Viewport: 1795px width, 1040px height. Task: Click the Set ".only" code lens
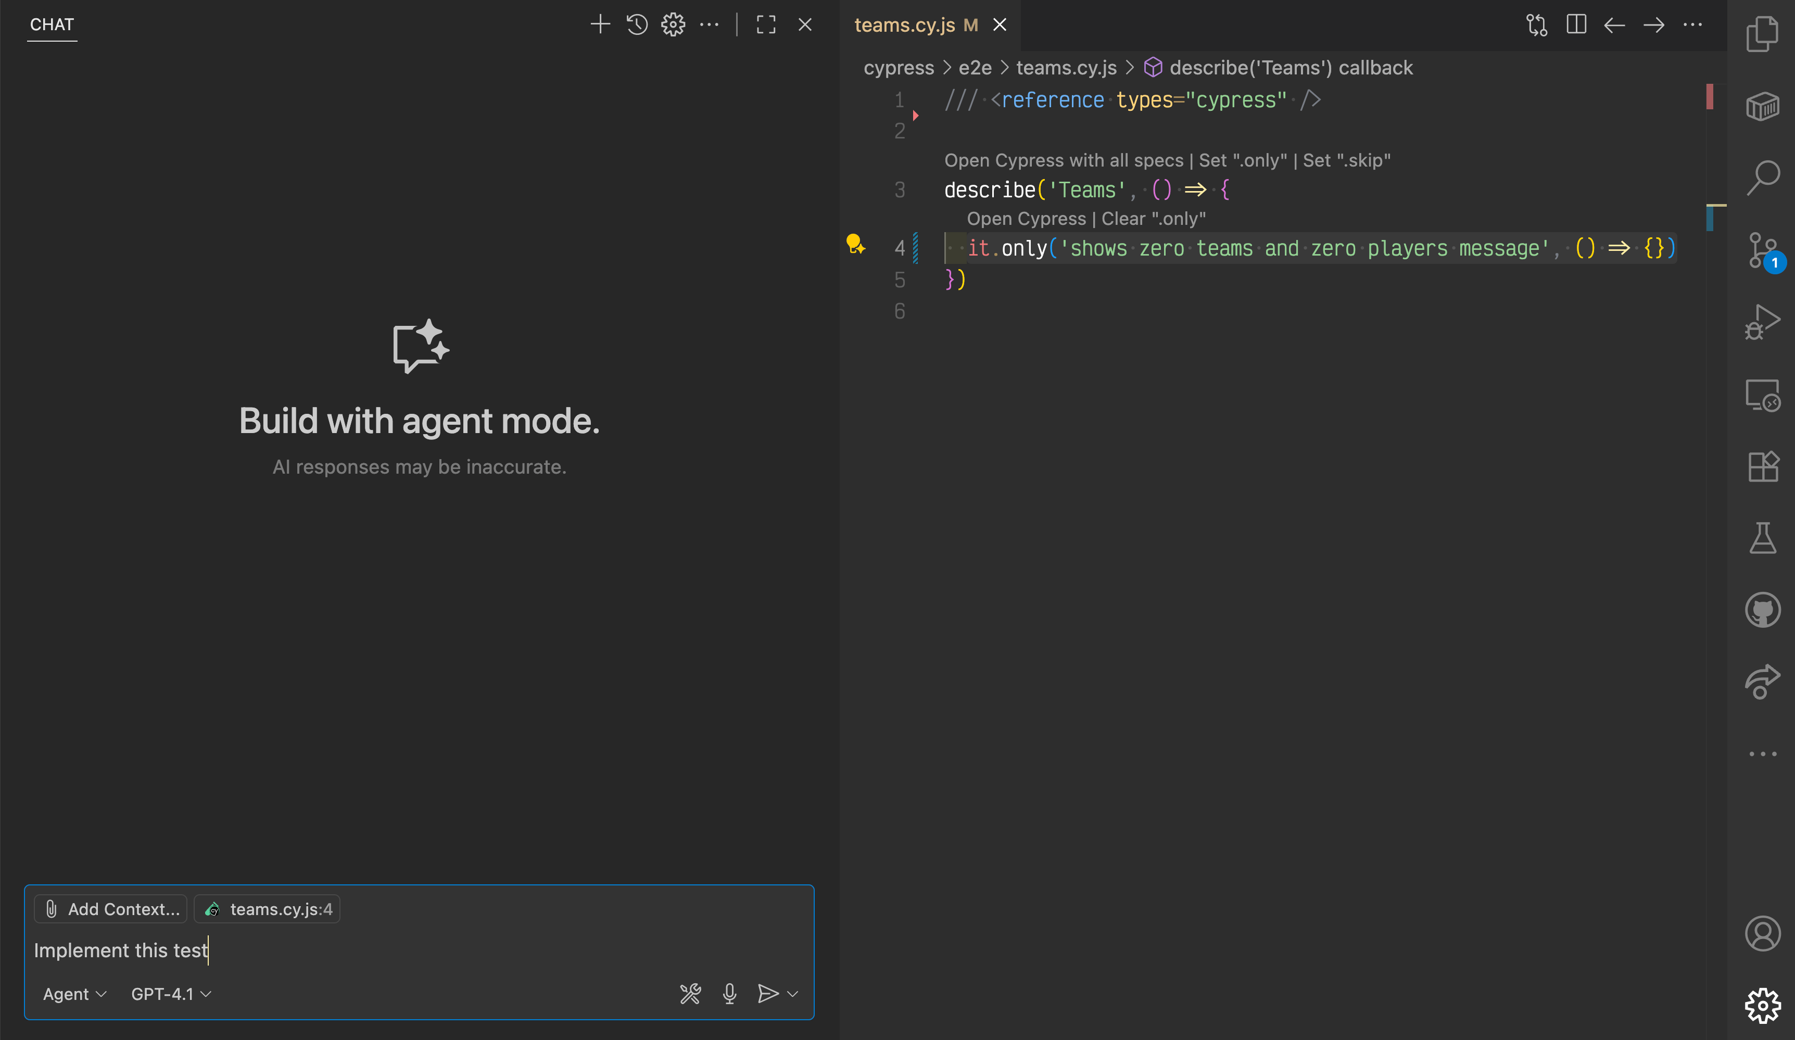[x=1242, y=160]
